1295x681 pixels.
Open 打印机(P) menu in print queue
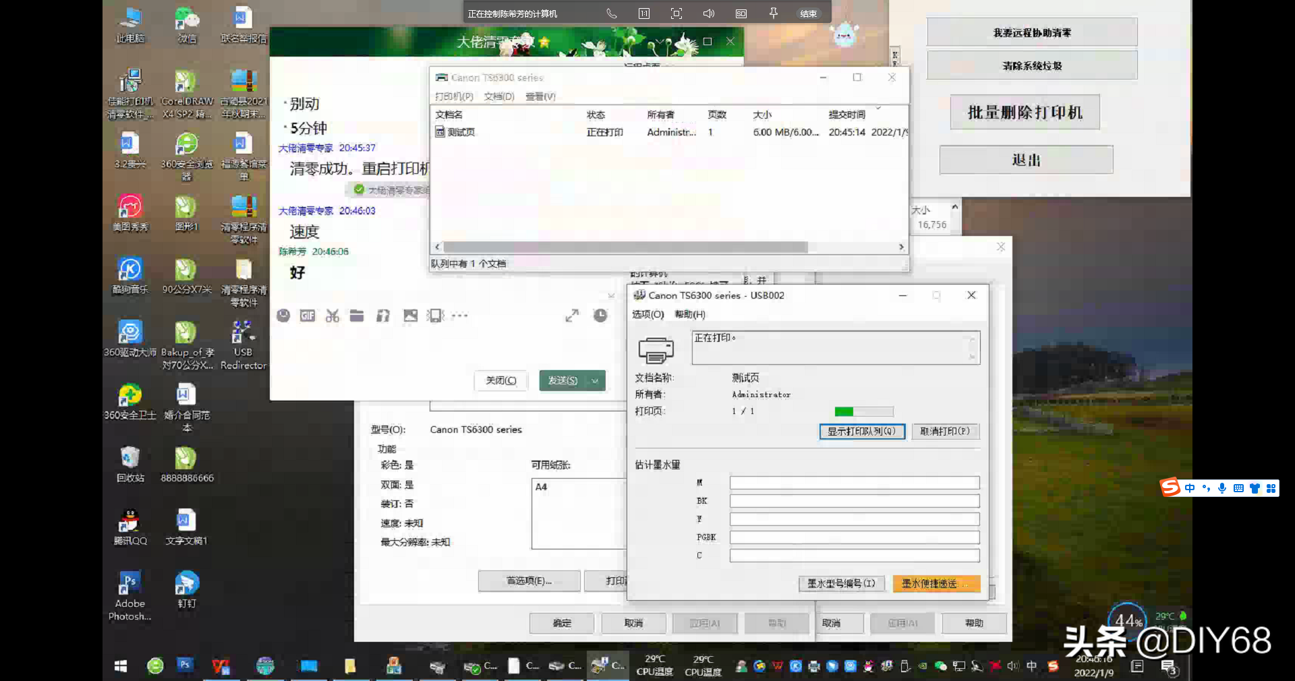coord(454,96)
